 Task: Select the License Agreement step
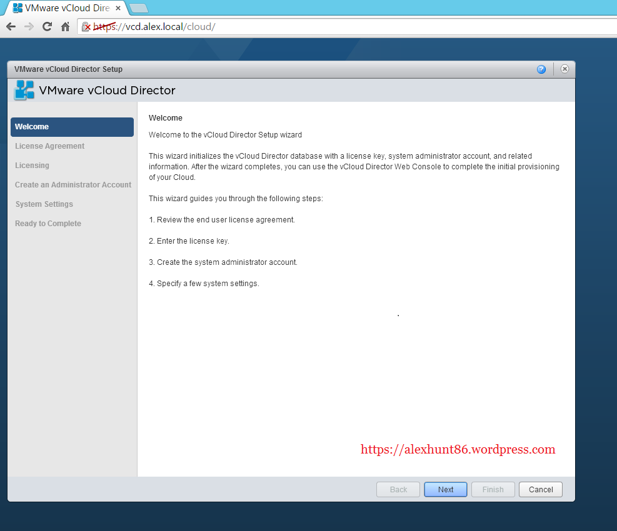click(49, 146)
